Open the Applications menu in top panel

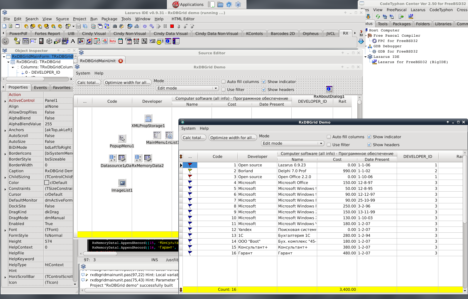pos(188,4)
